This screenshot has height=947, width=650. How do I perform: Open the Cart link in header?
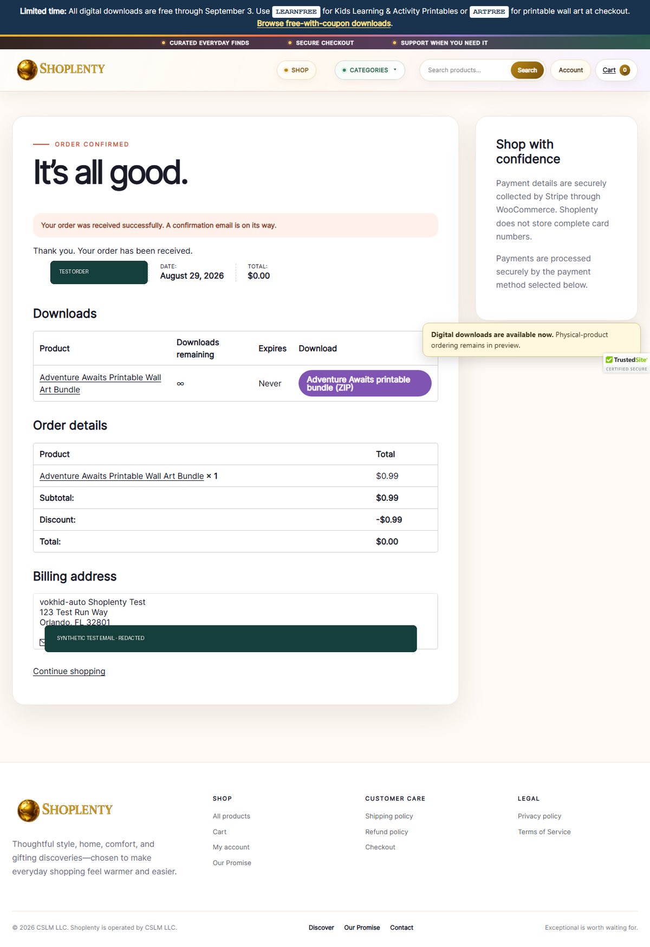(609, 70)
